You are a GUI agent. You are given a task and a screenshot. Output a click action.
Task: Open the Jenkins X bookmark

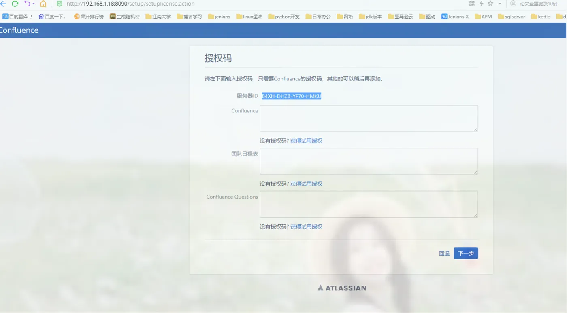(x=455, y=17)
